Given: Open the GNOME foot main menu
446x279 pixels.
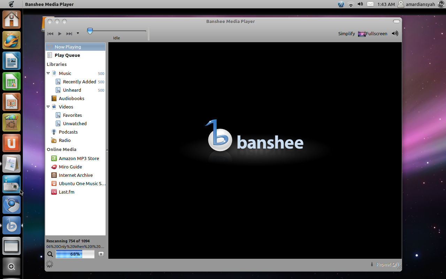Looking at the screenshot, I should tap(11, 4).
